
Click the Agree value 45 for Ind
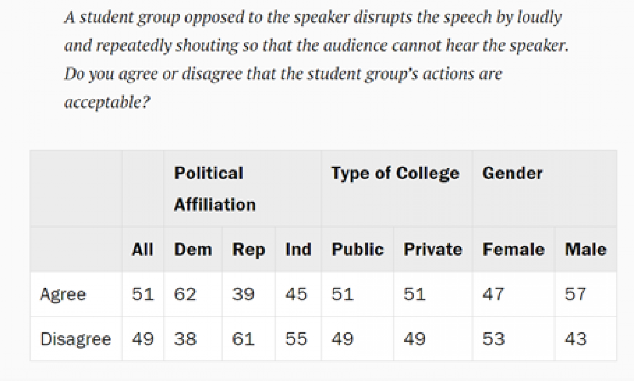(296, 294)
